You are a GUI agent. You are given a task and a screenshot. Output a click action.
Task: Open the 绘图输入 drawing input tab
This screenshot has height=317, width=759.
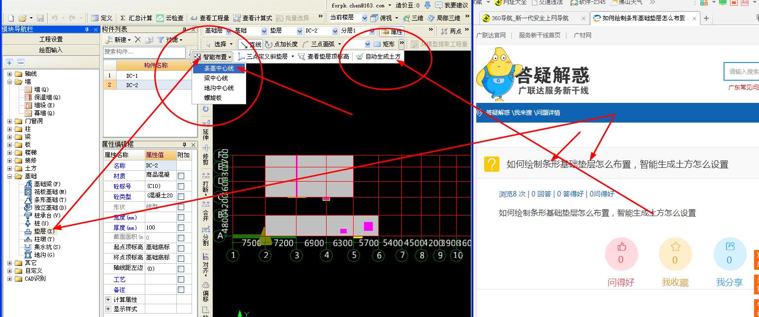click(51, 50)
